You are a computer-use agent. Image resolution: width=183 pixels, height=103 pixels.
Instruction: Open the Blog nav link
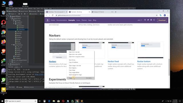click(95, 20)
